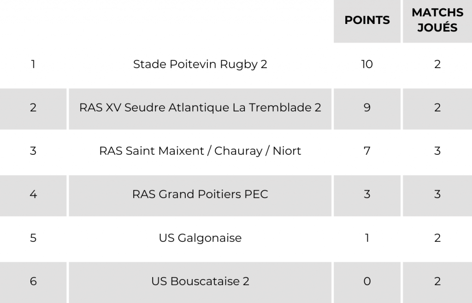This screenshot has height=303, width=472.
Task: Open RAS XV Seudre Atlantique La Tremblade 2
Action: (x=200, y=108)
